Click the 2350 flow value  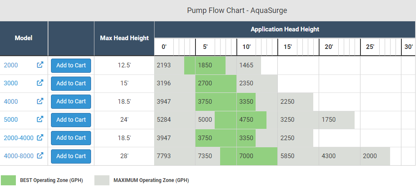coord(246,83)
